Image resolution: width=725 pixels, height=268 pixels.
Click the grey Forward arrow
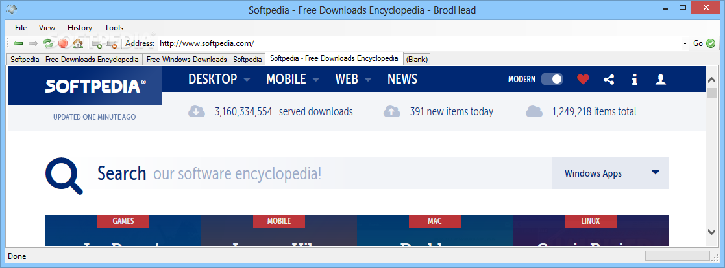[x=33, y=43]
